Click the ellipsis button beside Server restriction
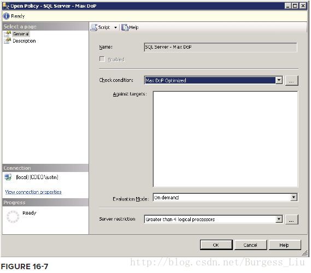311x273 pixels. 291,219
